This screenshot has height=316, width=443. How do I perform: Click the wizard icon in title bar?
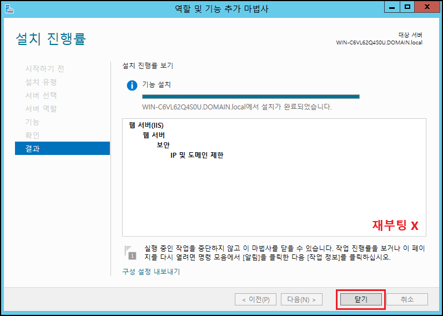pos(9,8)
